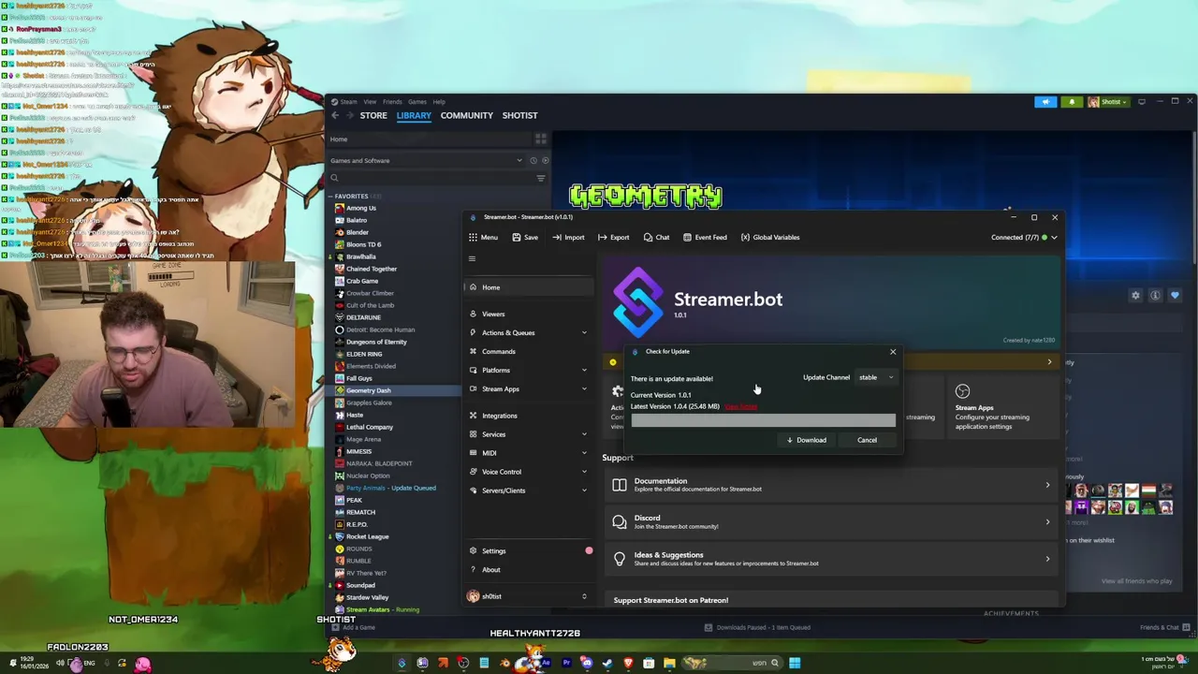Image resolution: width=1198 pixels, height=674 pixels.
Task: Expand Servers/Clients sidebar group
Action: [529, 490]
